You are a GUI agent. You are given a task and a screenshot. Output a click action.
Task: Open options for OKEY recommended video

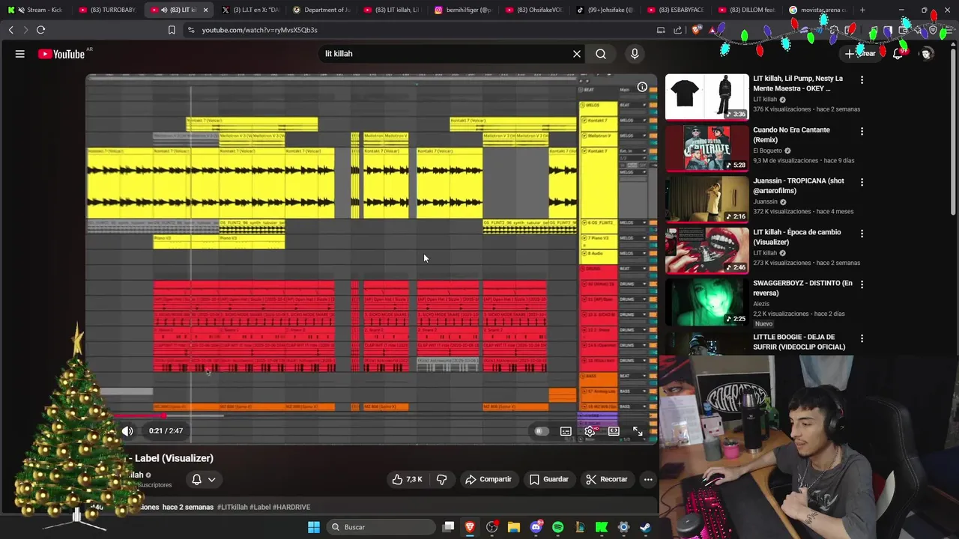pyautogui.click(x=862, y=79)
